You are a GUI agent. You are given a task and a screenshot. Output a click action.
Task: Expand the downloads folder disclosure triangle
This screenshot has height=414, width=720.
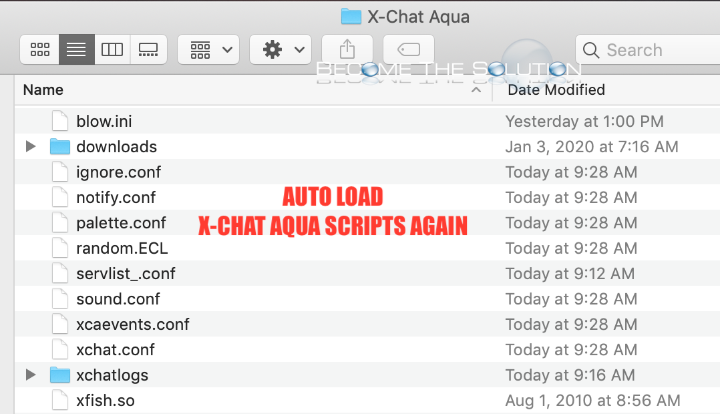click(x=31, y=146)
